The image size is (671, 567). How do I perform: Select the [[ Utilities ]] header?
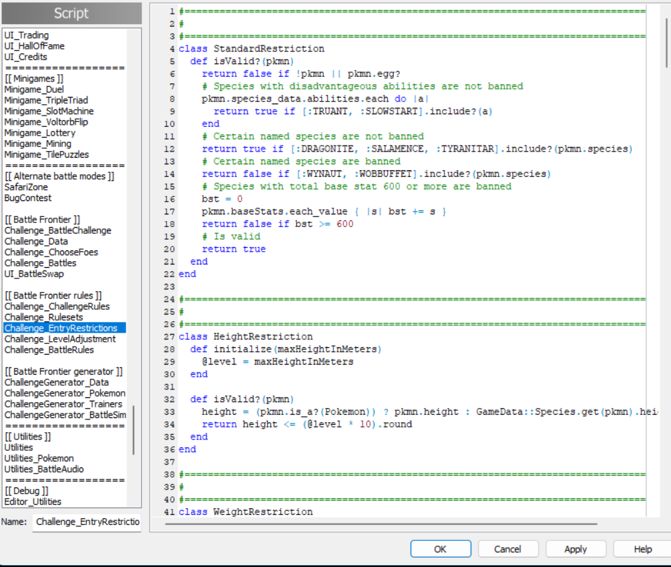(28, 437)
